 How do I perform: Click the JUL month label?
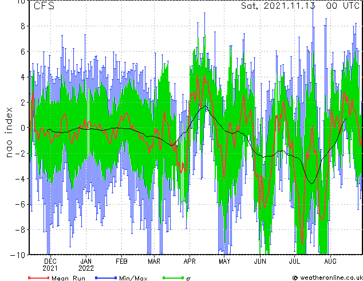(294, 262)
